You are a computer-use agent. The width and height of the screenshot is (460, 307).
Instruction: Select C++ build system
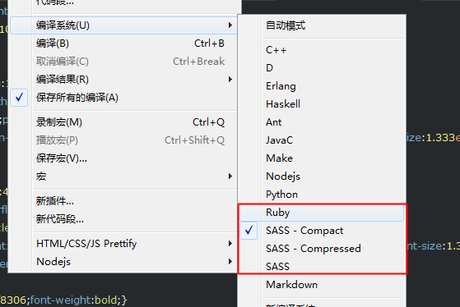tap(322, 50)
